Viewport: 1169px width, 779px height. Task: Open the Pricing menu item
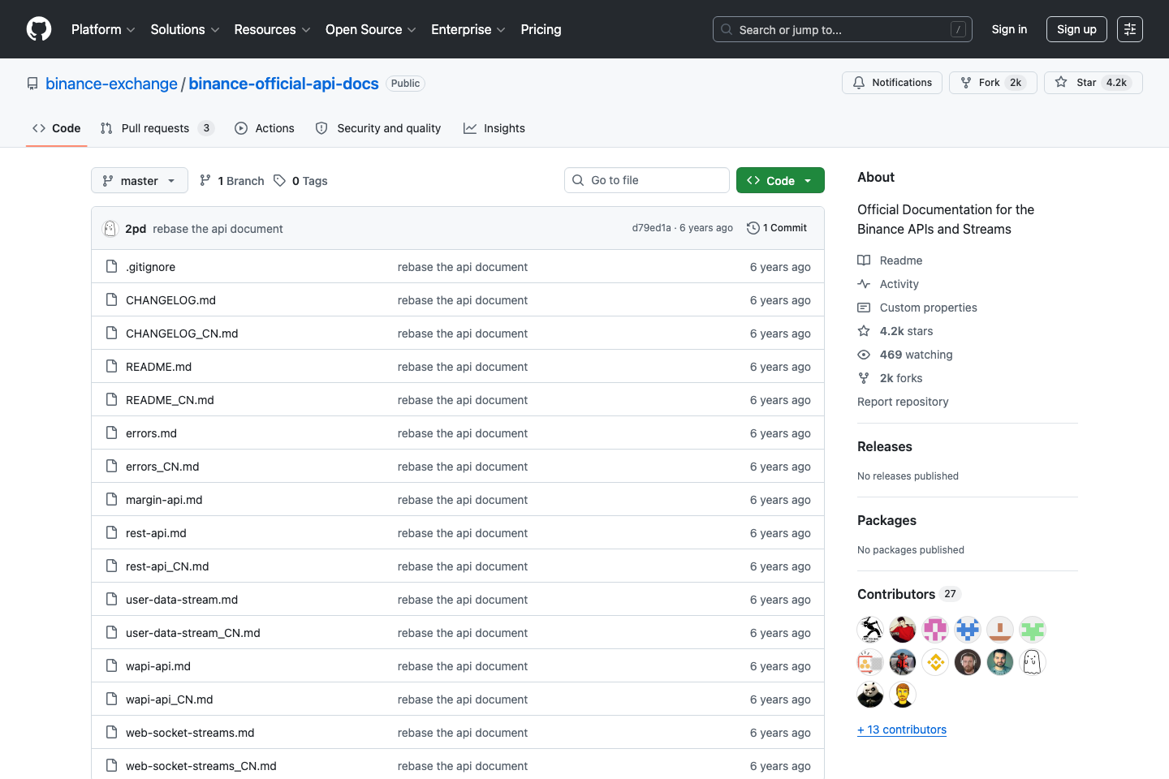click(x=541, y=29)
